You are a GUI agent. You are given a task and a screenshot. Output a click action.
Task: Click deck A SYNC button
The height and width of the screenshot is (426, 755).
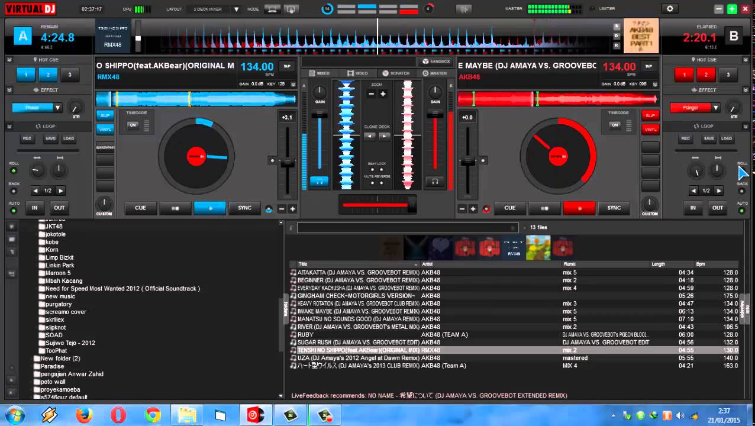pyautogui.click(x=245, y=208)
